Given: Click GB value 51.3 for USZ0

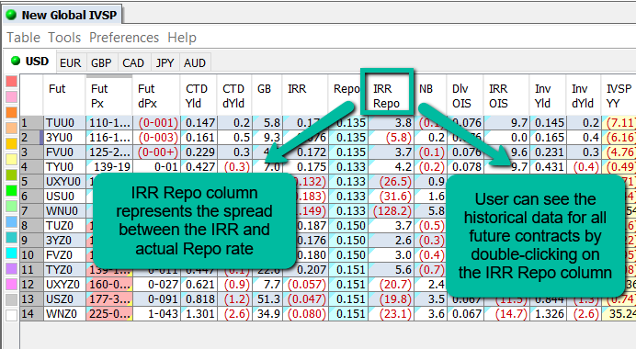Looking at the screenshot, I should point(267,298).
